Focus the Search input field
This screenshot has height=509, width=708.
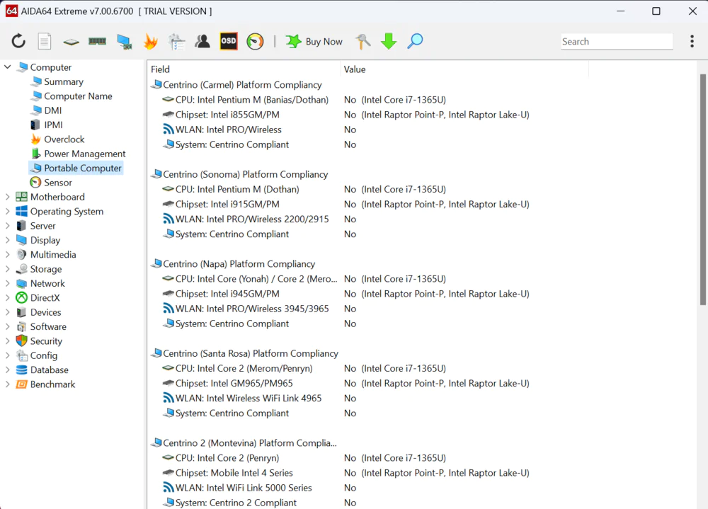[617, 42]
